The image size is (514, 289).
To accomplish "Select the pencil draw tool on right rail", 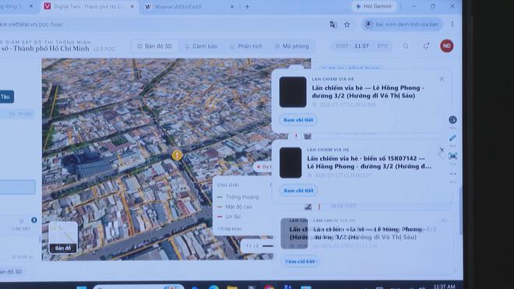I will [x=452, y=138].
